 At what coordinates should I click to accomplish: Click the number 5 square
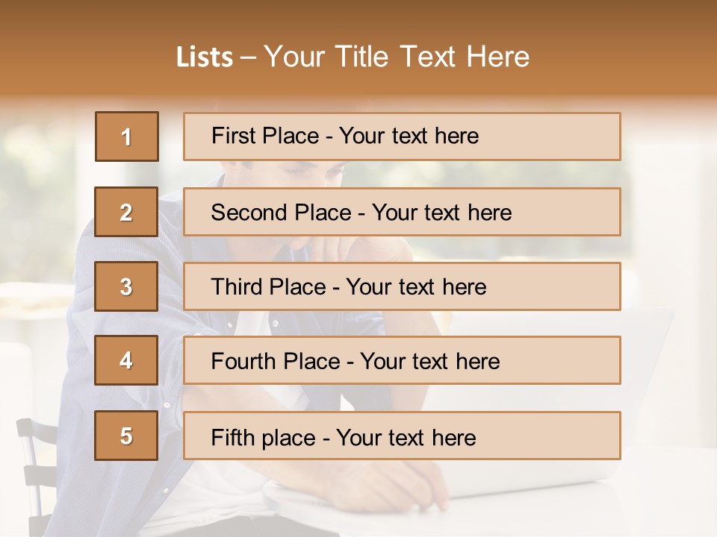pyautogui.click(x=126, y=436)
